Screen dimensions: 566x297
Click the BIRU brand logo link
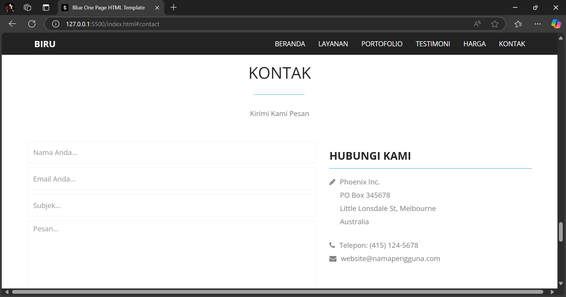45,44
